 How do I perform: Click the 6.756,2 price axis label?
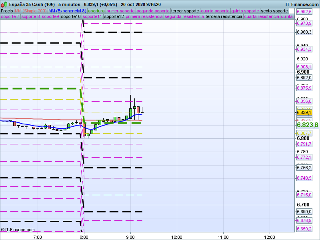pos(304,168)
